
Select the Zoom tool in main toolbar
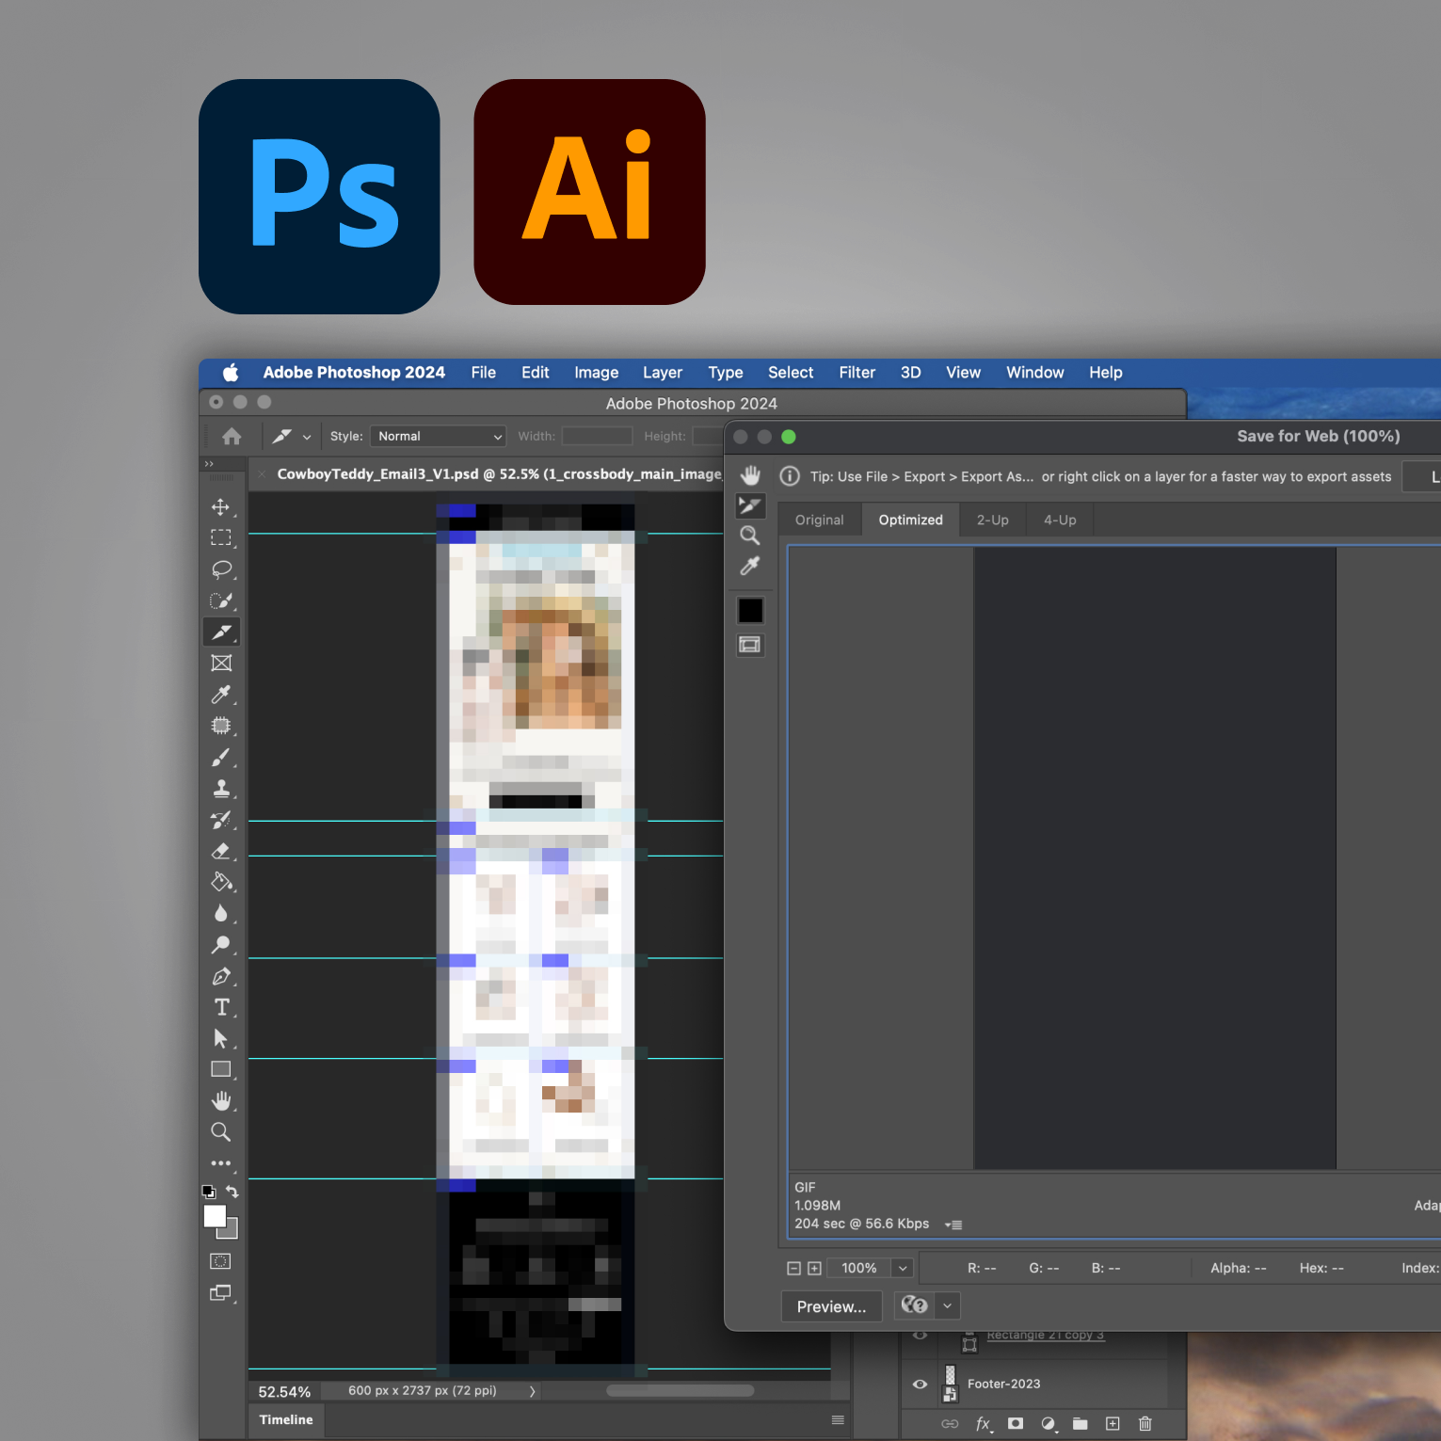pos(221,1131)
